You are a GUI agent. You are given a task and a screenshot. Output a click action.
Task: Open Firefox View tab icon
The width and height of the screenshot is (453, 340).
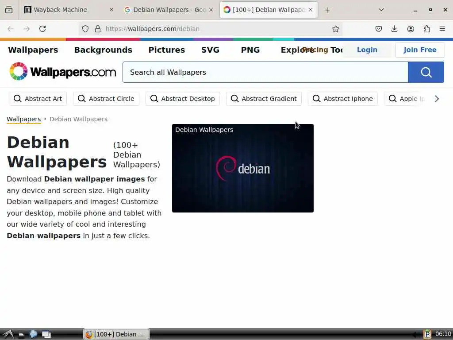coord(9,10)
